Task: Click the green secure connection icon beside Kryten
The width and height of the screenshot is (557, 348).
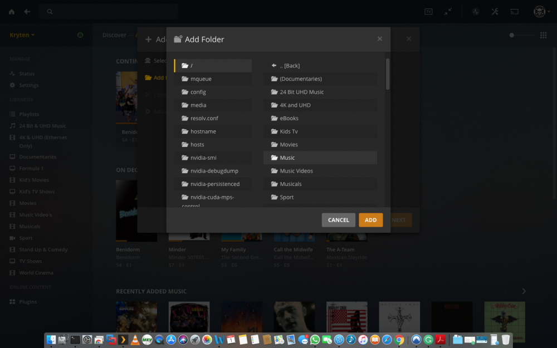Action: pos(80,35)
